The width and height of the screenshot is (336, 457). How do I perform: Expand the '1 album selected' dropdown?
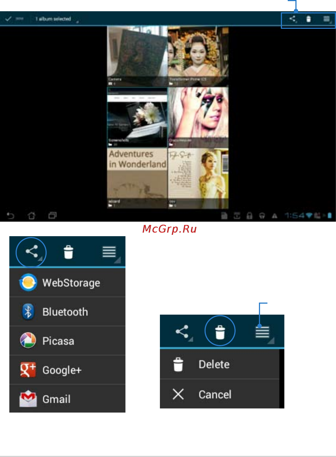point(56,19)
